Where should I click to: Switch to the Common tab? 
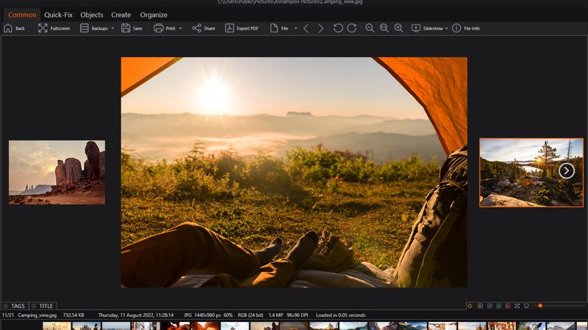tap(22, 15)
